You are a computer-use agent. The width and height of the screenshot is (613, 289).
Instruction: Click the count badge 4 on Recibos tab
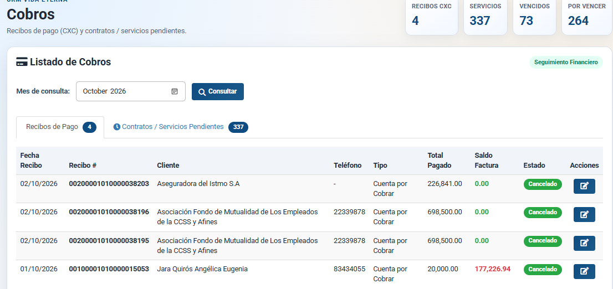[x=90, y=127]
